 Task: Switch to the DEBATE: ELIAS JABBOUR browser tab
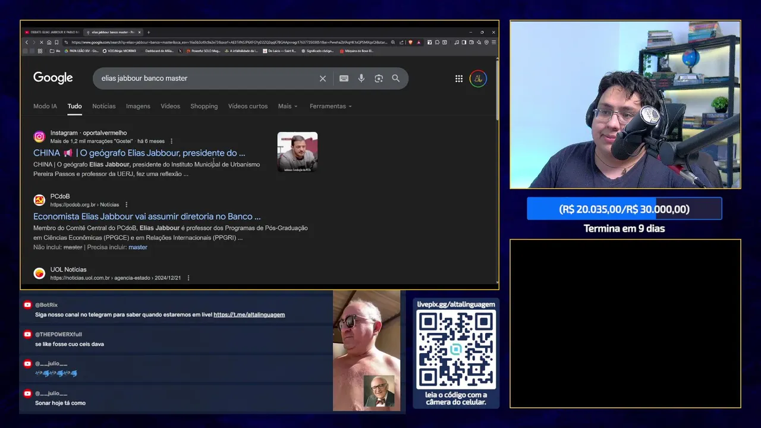[52, 32]
